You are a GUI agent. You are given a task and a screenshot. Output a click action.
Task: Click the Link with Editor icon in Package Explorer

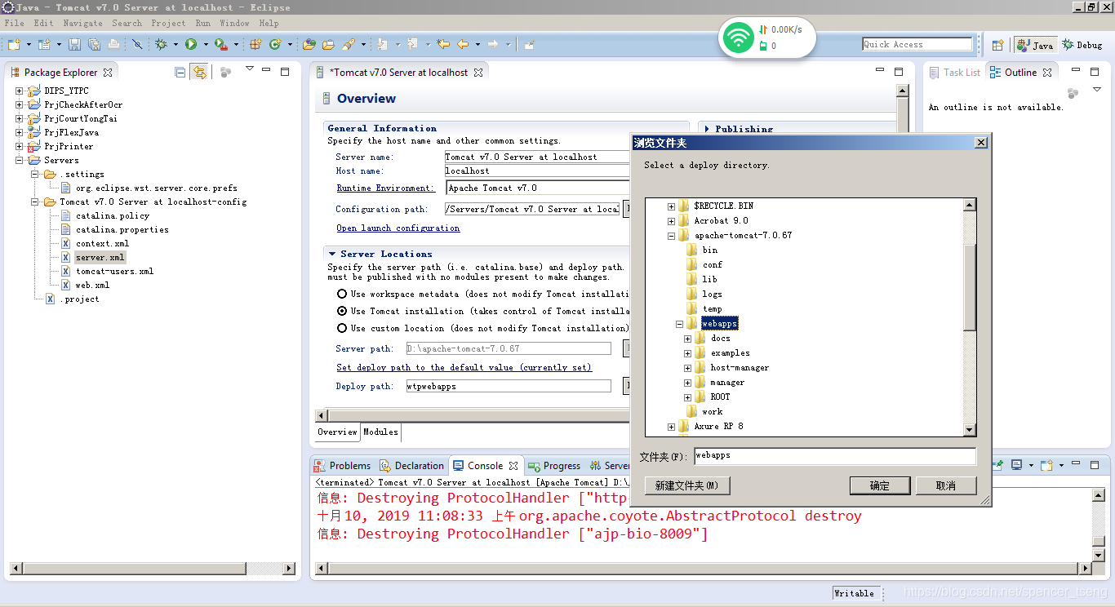point(200,72)
